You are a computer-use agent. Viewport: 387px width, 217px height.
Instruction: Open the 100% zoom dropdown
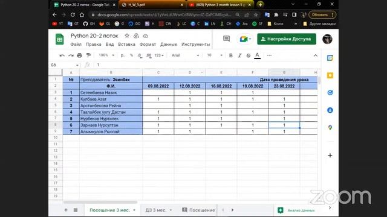[106, 55]
